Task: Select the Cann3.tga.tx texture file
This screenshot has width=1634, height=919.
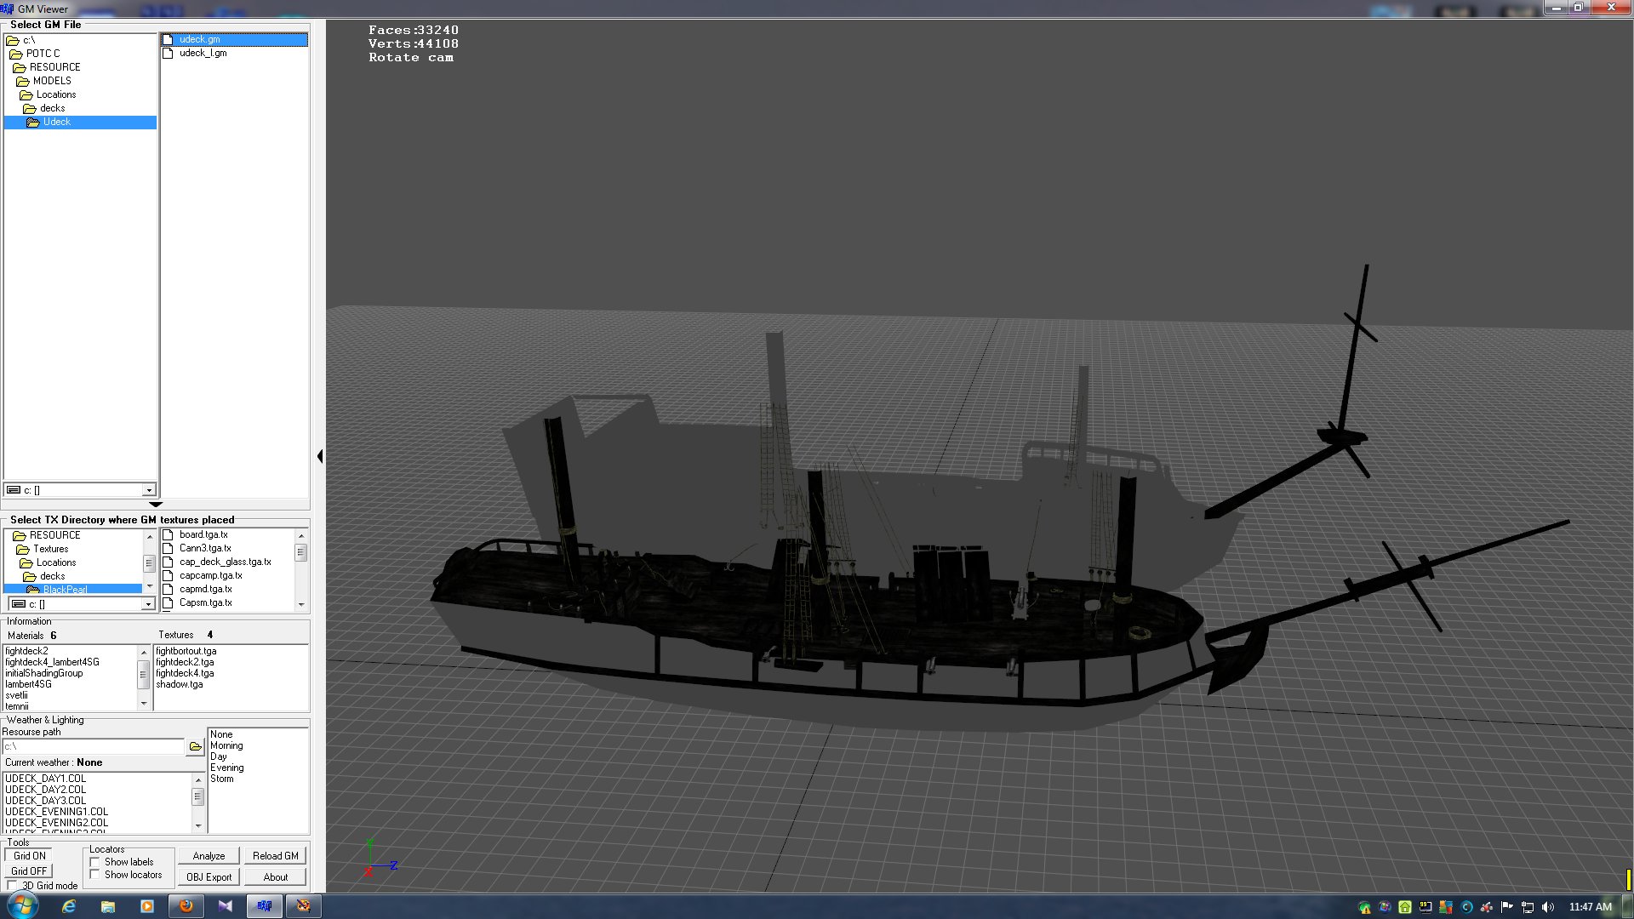Action: coord(205,549)
